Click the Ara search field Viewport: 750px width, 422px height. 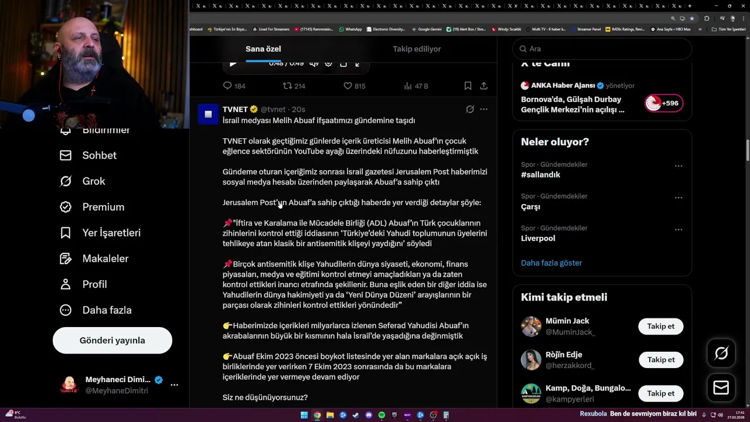(x=602, y=49)
